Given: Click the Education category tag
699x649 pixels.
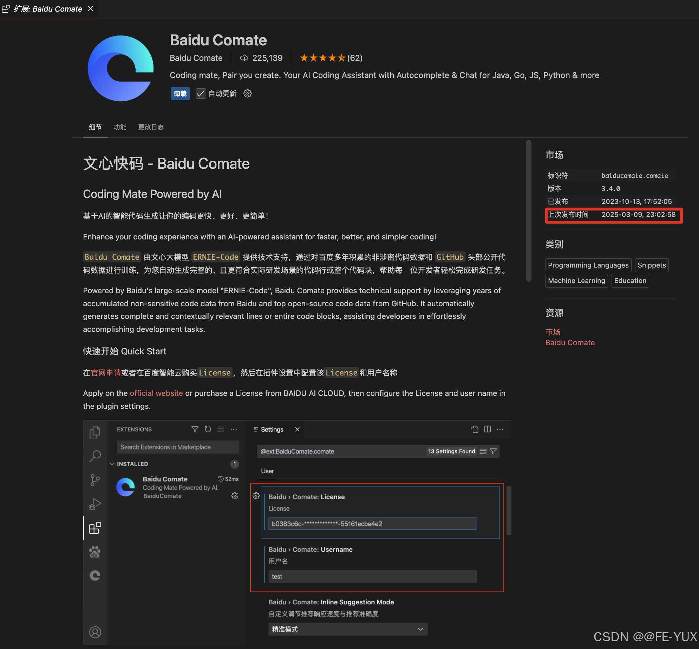Looking at the screenshot, I should click(630, 281).
